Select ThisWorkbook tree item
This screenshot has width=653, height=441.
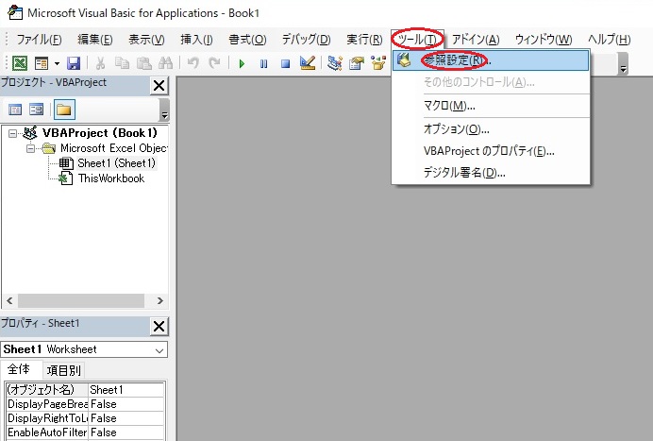[110, 178]
